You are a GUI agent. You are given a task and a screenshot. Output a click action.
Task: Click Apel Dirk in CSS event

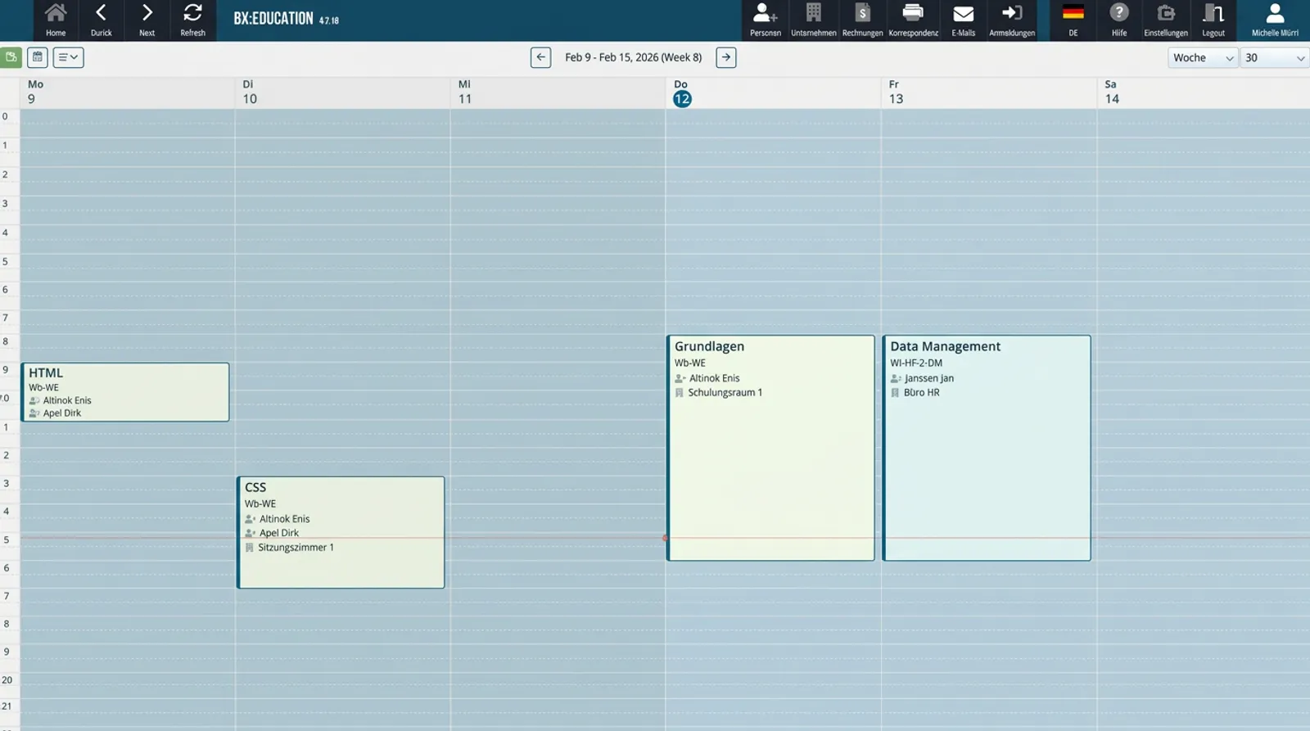pos(279,533)
